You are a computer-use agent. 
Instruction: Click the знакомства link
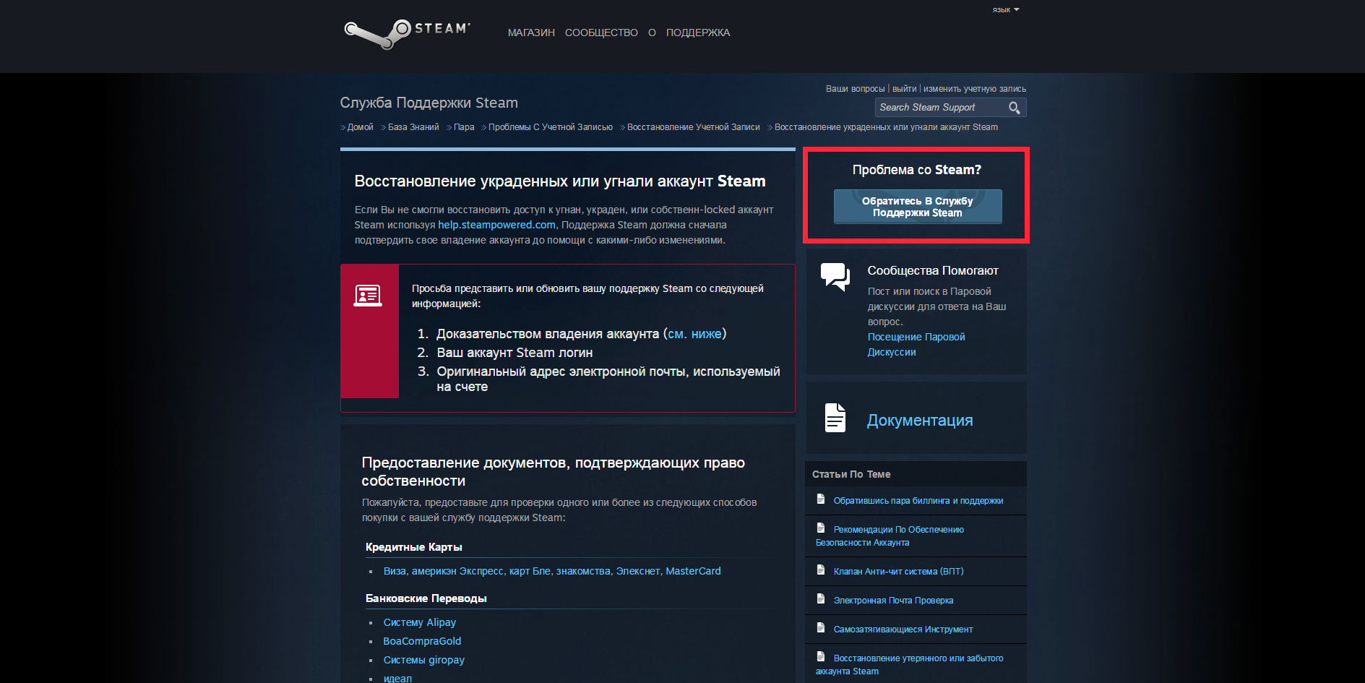(x=583, y=571)
